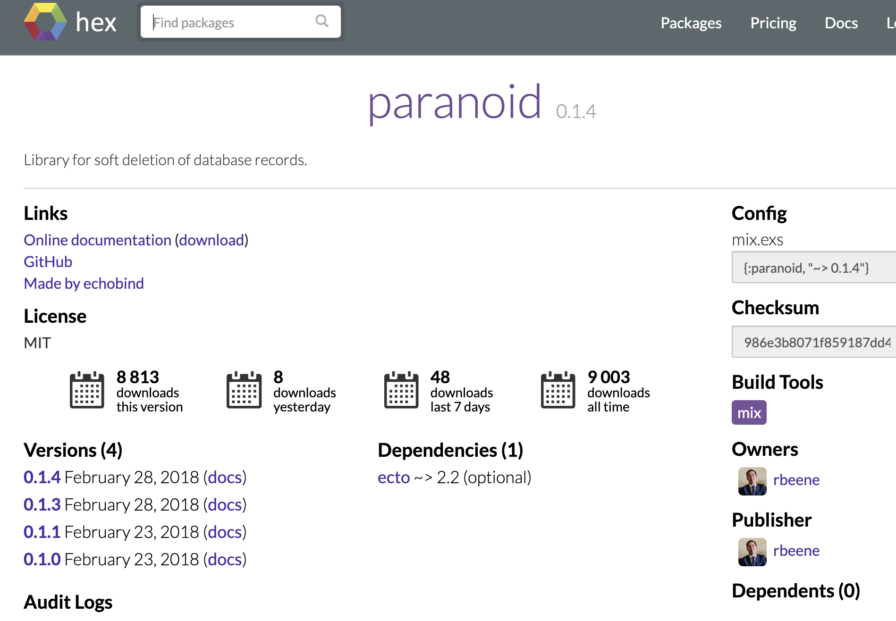Open the Pricing nav item

[773, 23]
